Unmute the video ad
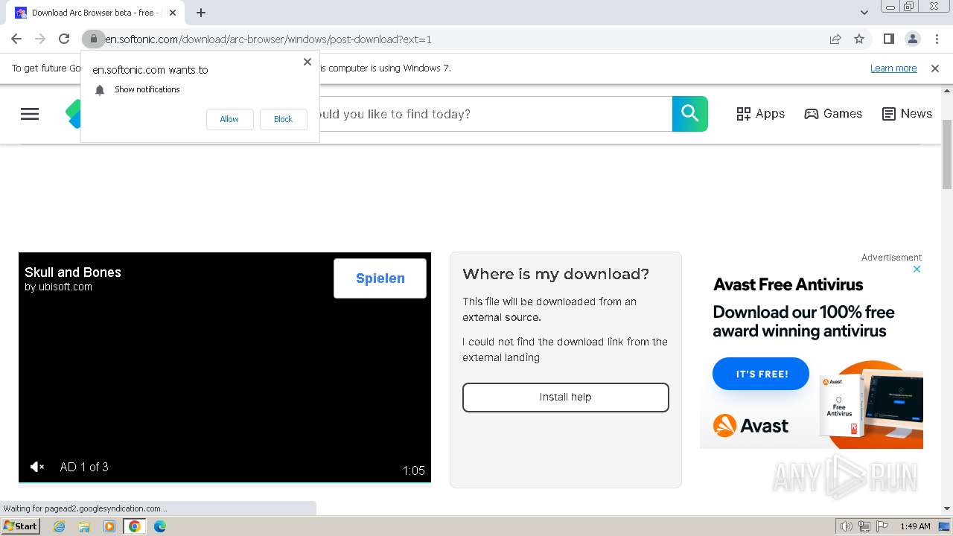 tap(36, 467)
